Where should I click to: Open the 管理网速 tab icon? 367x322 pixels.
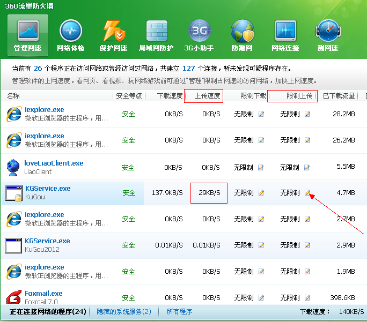(x=27, y=31)
